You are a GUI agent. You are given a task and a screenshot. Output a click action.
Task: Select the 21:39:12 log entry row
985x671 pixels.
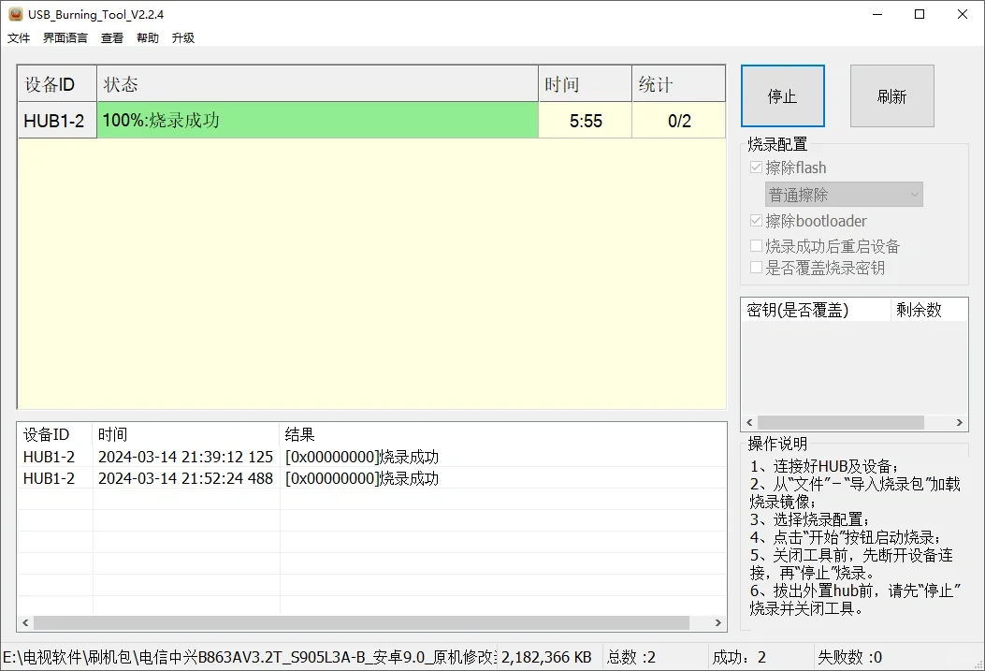187,458
